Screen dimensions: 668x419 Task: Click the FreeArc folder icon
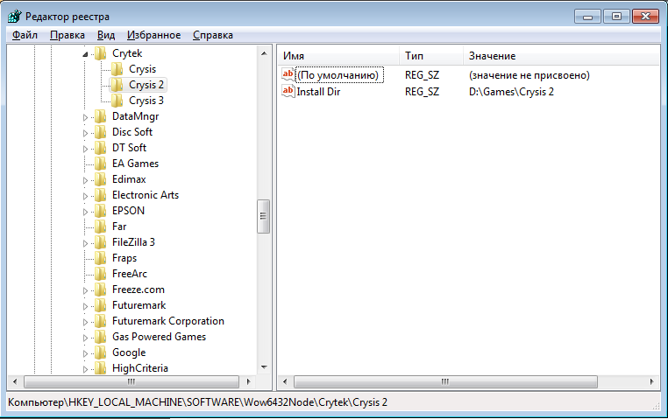101,273
